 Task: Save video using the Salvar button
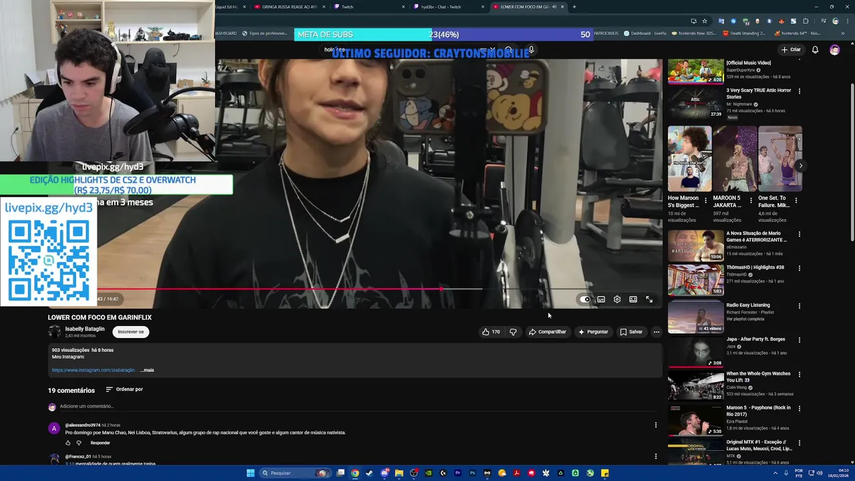tap(631, 332)
